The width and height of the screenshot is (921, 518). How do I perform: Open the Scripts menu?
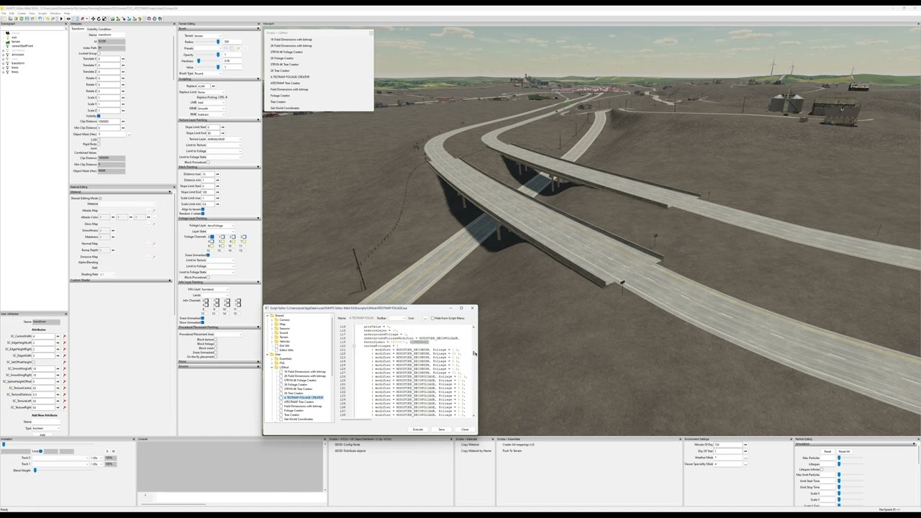42,14
